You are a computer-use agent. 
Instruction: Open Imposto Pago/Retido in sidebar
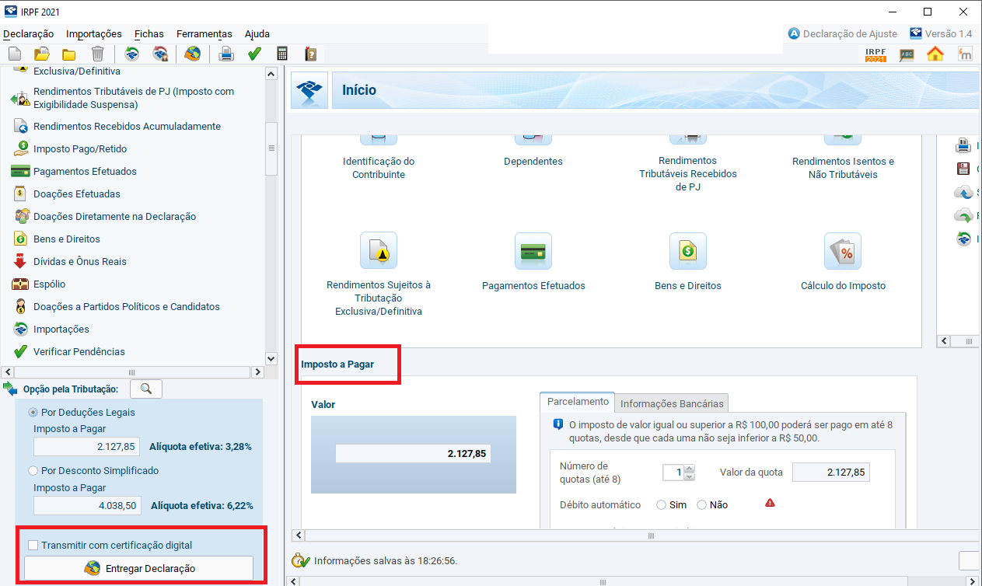[80, 148]
